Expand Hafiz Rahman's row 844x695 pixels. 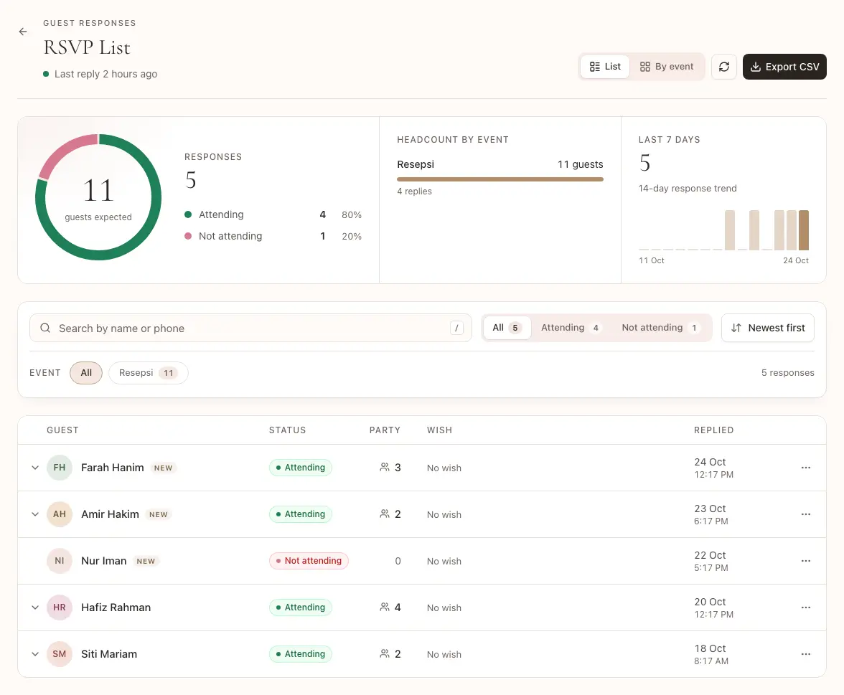pos(35,607)
